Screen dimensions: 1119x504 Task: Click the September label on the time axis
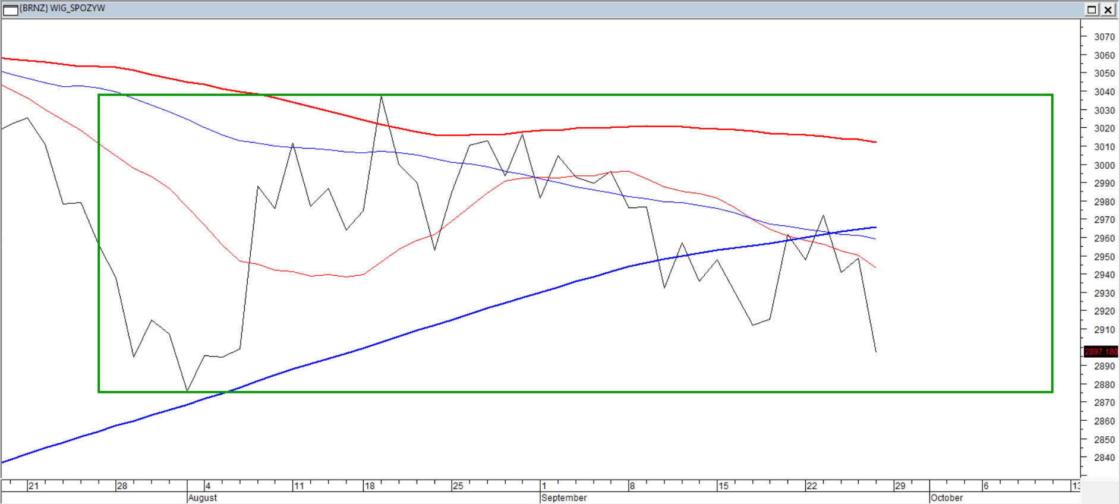(564, 497)
